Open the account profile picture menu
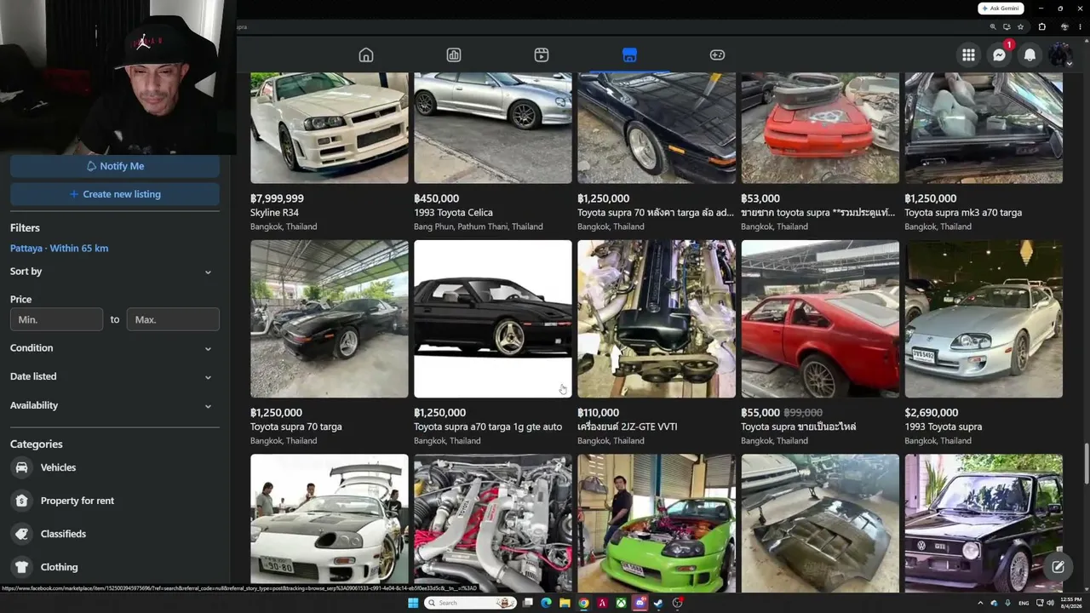The width and height of the screenshot is (1090, 613). [x=1060, y=55]
